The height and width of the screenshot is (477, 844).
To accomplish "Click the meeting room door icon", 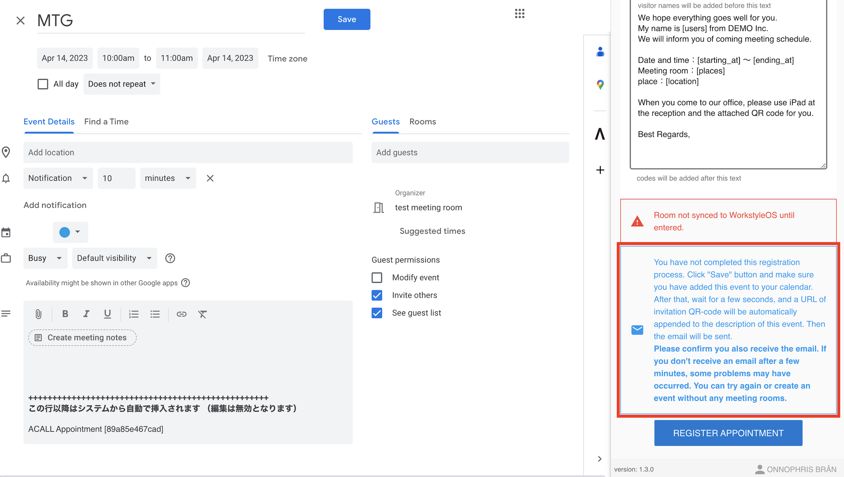I will point(378,208).
